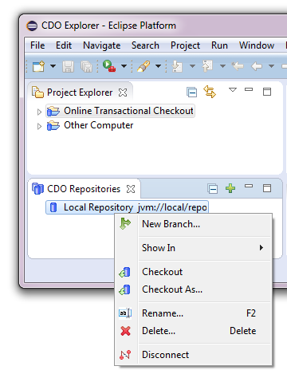Image resolution: width=287 pixels, height=370 pixels.
Task: Click the New wizard toolbar icon
Action: (38, 66)
